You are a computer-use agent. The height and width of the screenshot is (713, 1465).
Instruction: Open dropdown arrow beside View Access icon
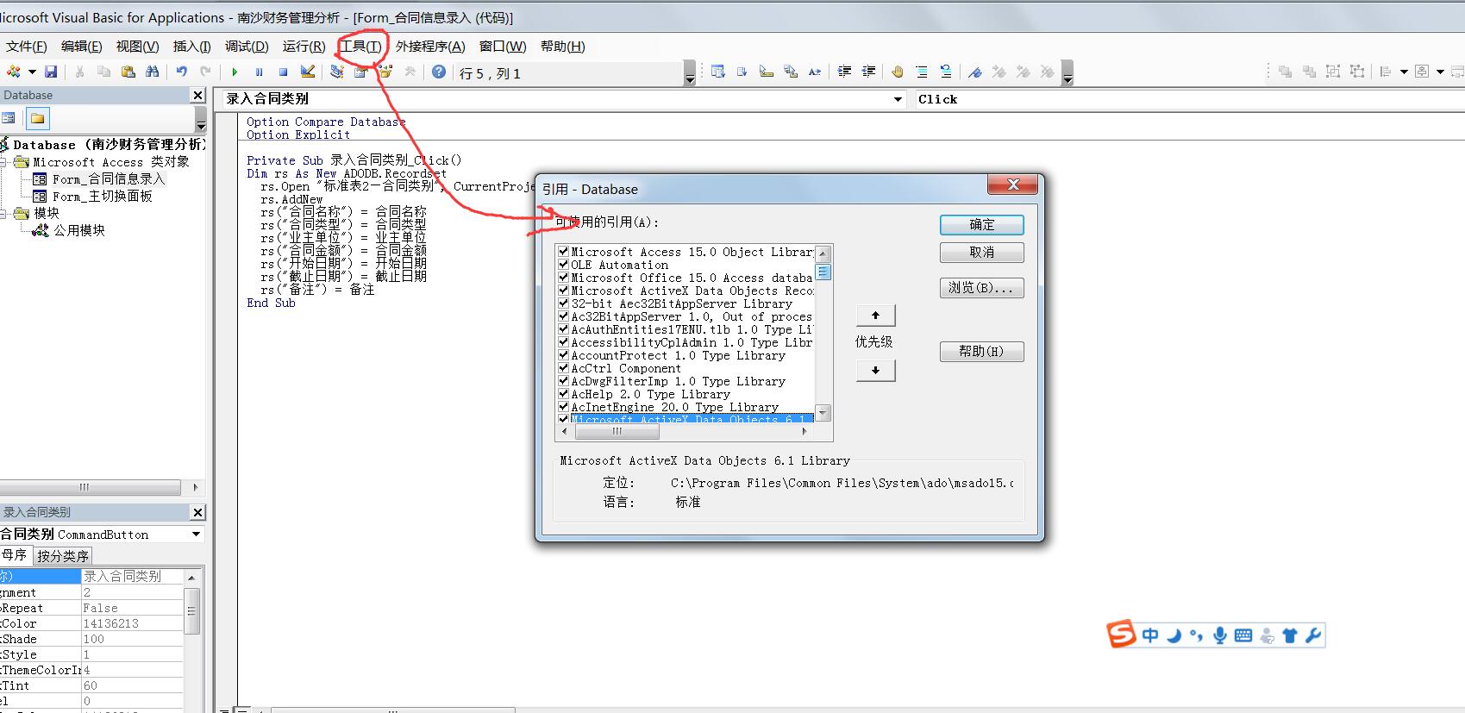click(32, 72)
